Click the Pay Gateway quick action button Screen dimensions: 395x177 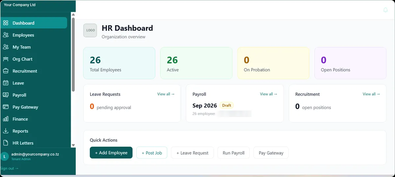tap(271, 153)
